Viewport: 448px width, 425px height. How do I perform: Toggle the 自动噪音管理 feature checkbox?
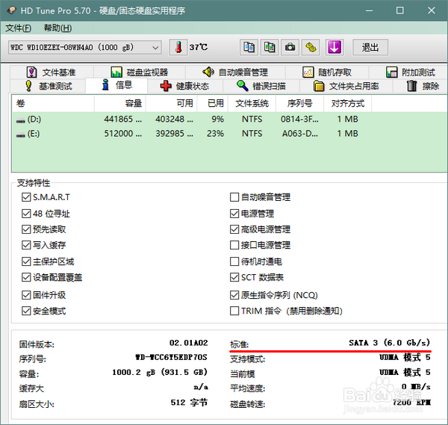click(x=234, y=197)
